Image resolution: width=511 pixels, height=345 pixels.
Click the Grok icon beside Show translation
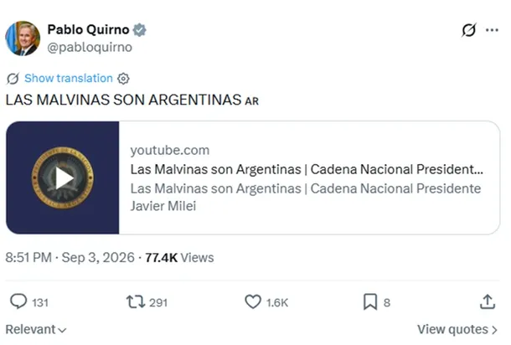(x=13, y=79)
